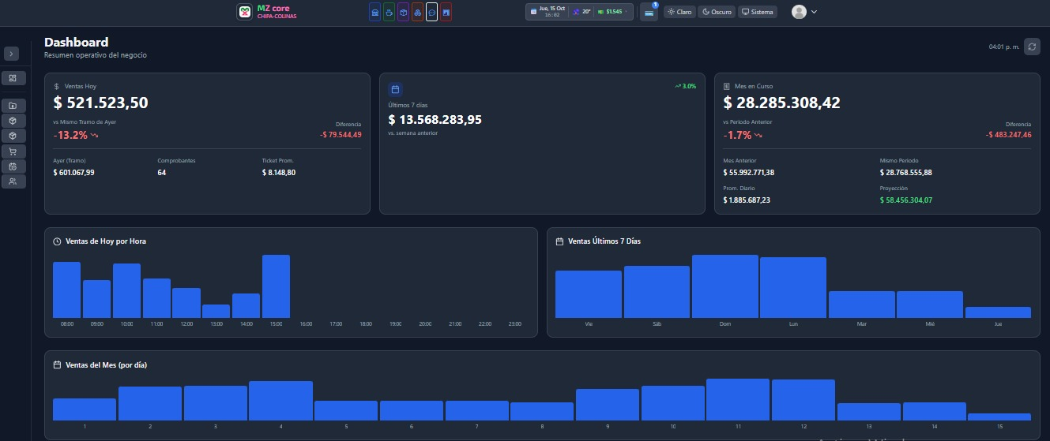The height and width of the screenshot is (441, 1050).
Task: Click the Vie bar in last 7 days chart
Action: click(589, 294)
